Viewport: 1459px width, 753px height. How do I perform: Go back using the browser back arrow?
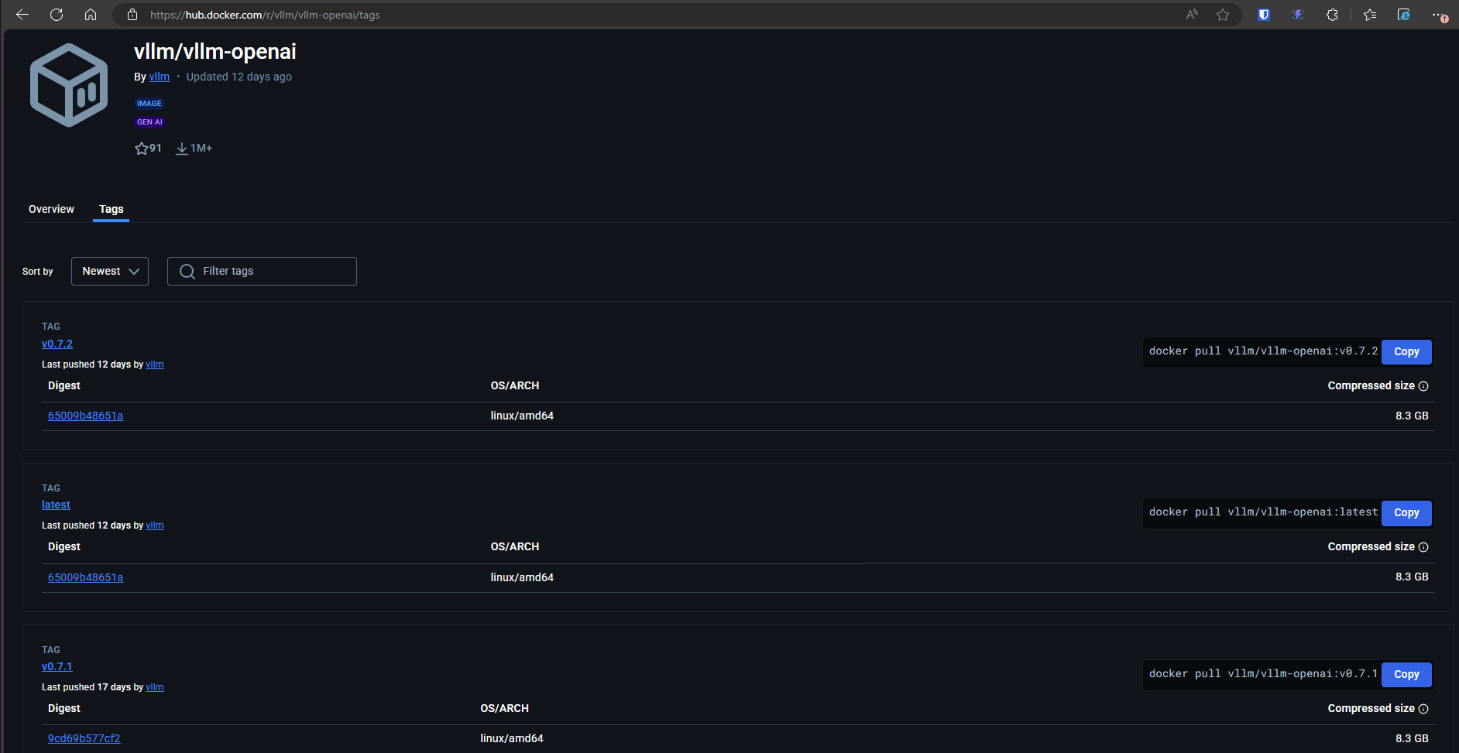click(22, 15)
